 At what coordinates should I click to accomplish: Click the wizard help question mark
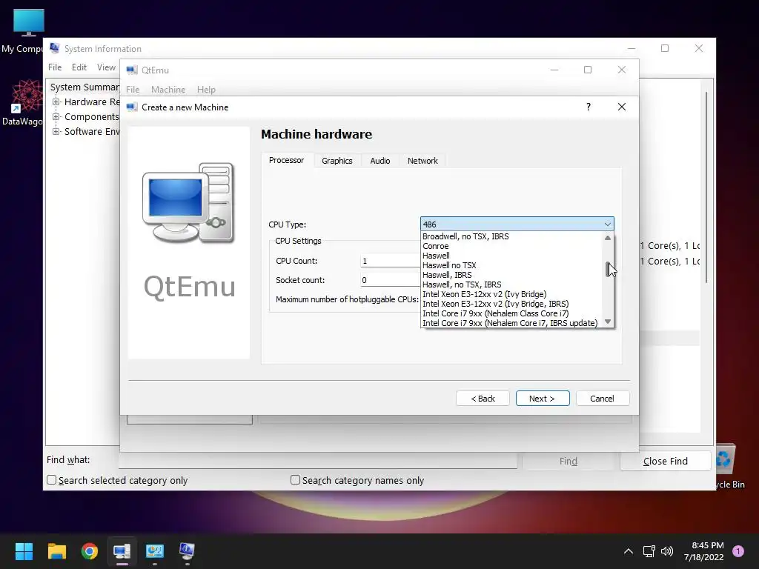point(588,107)
